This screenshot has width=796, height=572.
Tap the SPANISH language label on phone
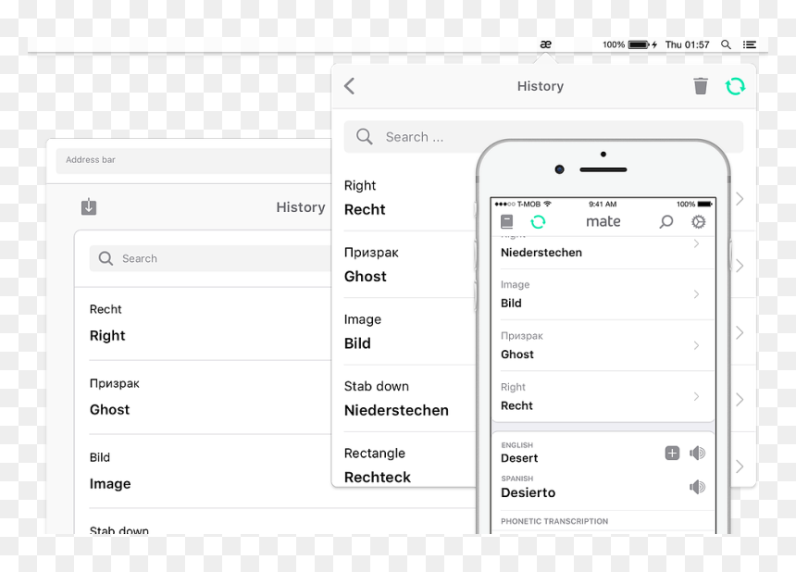pos(516,479)
